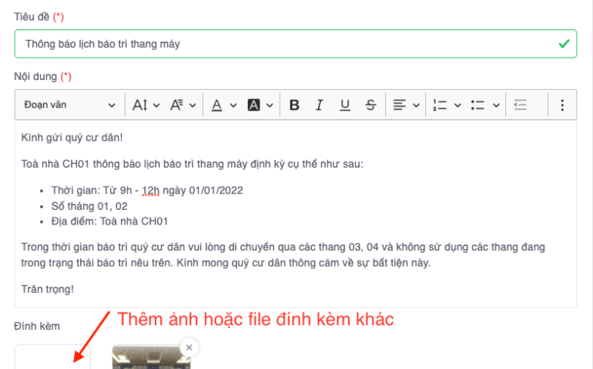Click the "Trân trọng!" line in content

(x=49, y=289)
